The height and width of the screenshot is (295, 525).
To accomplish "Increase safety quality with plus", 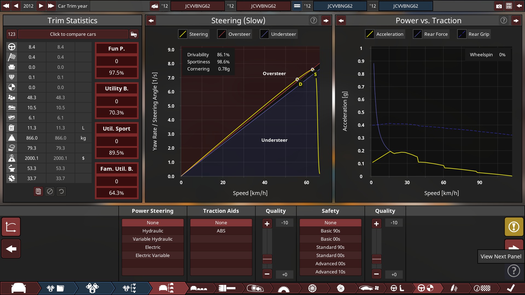I will pyautogui.click(x=377, y=224).
